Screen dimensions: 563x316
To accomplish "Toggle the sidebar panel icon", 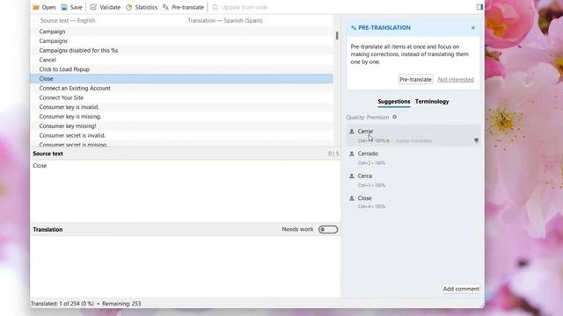I will [479, 7].
